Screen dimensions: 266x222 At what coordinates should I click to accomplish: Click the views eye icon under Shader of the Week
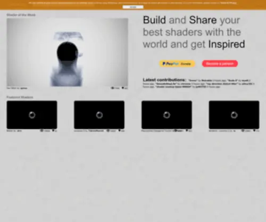pyautogui.click(x=112, y=88)
